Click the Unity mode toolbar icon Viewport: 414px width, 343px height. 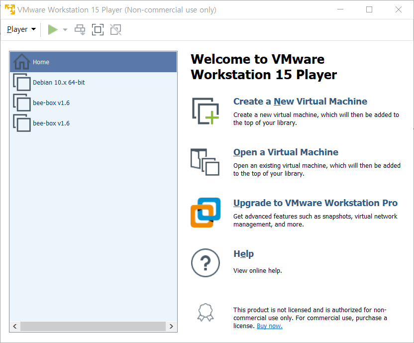coord(115,29)
